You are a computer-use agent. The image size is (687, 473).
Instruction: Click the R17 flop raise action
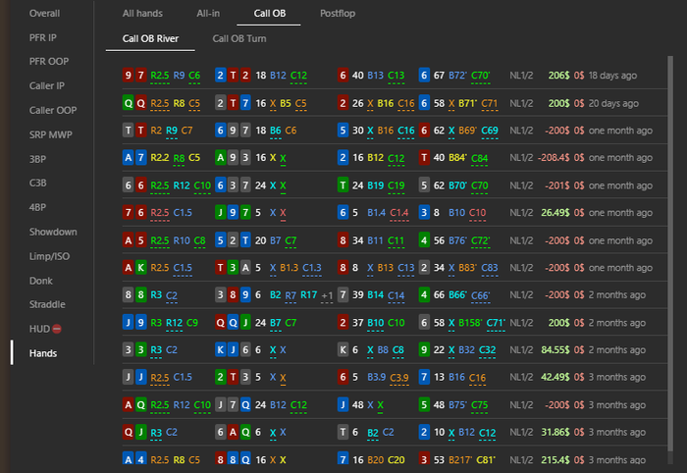(308, 295)
